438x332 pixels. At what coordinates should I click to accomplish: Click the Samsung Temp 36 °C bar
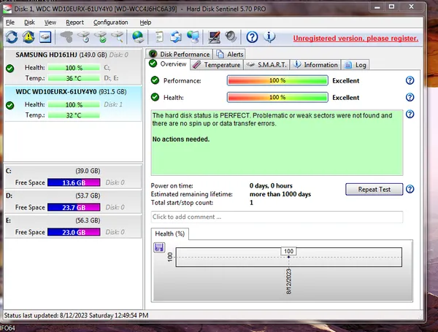click(x=74, y=78)
